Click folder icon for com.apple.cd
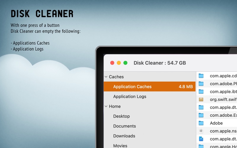This screenshot has width=237, height=148. pyautogui.click(x=201, y=76)
